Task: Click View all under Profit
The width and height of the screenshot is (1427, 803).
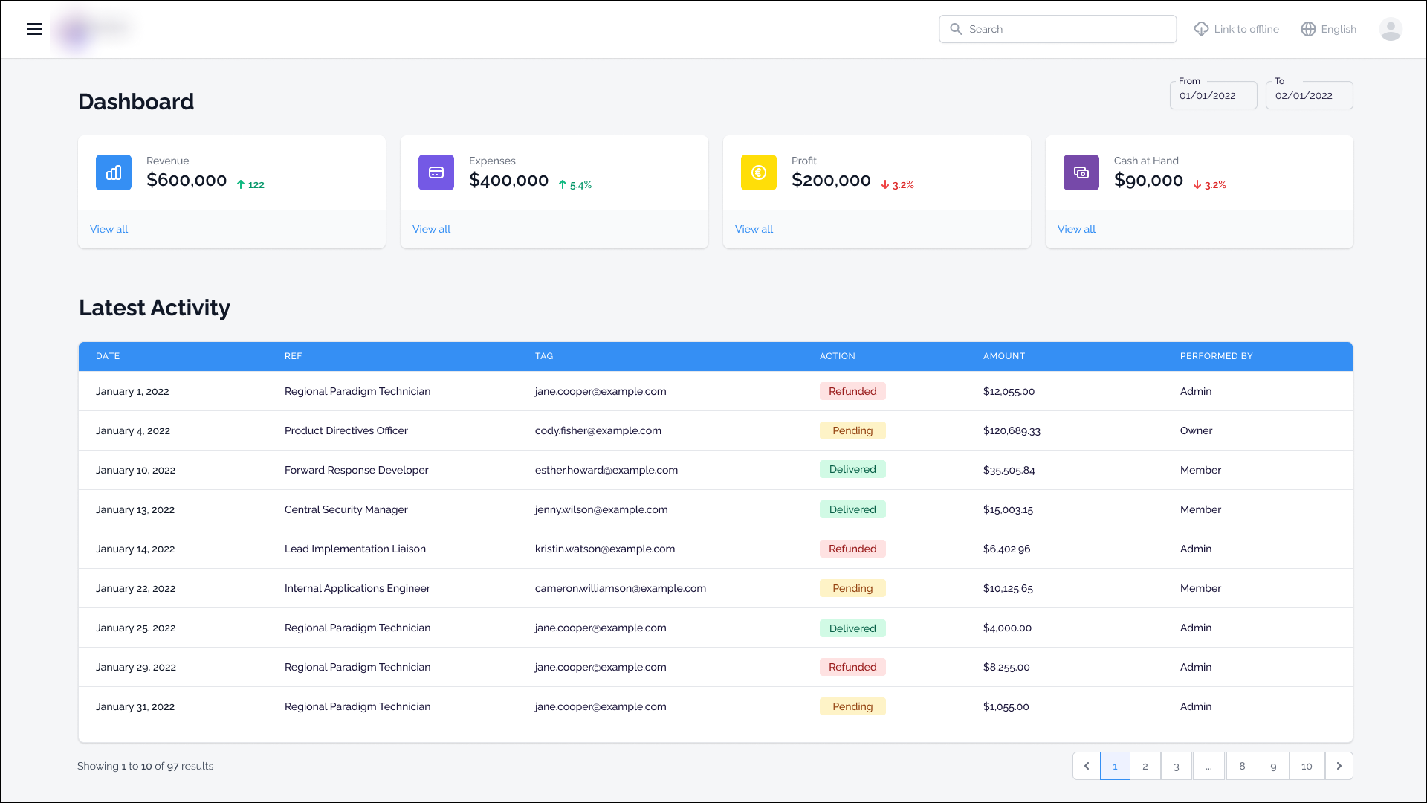Action: pos(754,229)
